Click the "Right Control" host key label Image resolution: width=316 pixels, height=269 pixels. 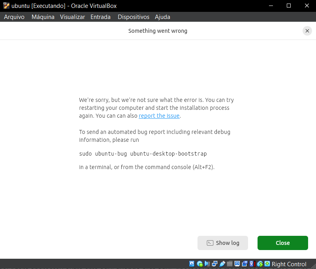click(x=289, y=264)
